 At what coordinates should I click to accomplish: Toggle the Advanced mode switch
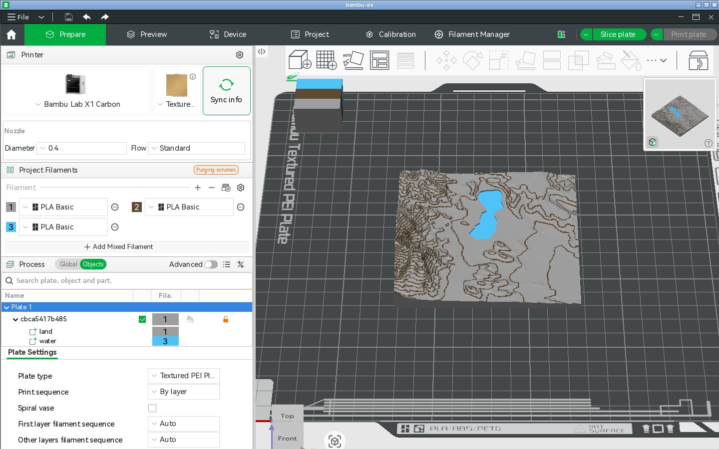211,264
